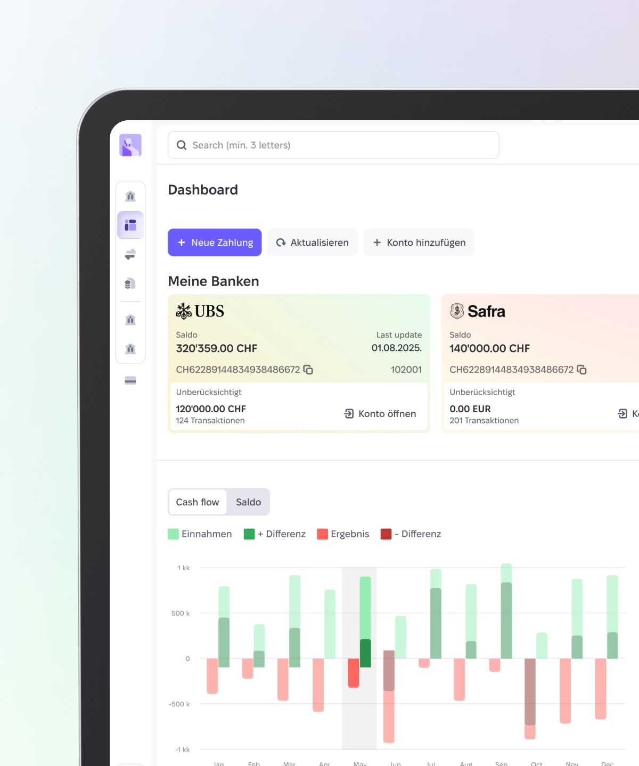The height and width of the screenshot is (766, 639).
Task: Click the 201 Transaktionen label
Action: tap(484, 420)
